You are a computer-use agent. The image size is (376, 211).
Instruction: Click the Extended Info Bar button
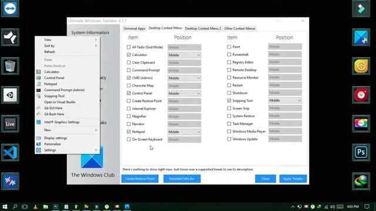[182, 179]
